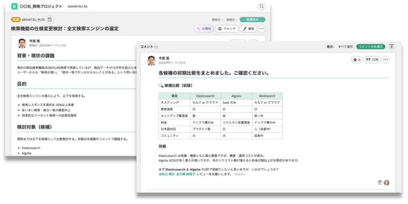Click bullet 検索レスポンスを現状比 50%以上改善
Screen dimensions: 408x204
point(48,105)
